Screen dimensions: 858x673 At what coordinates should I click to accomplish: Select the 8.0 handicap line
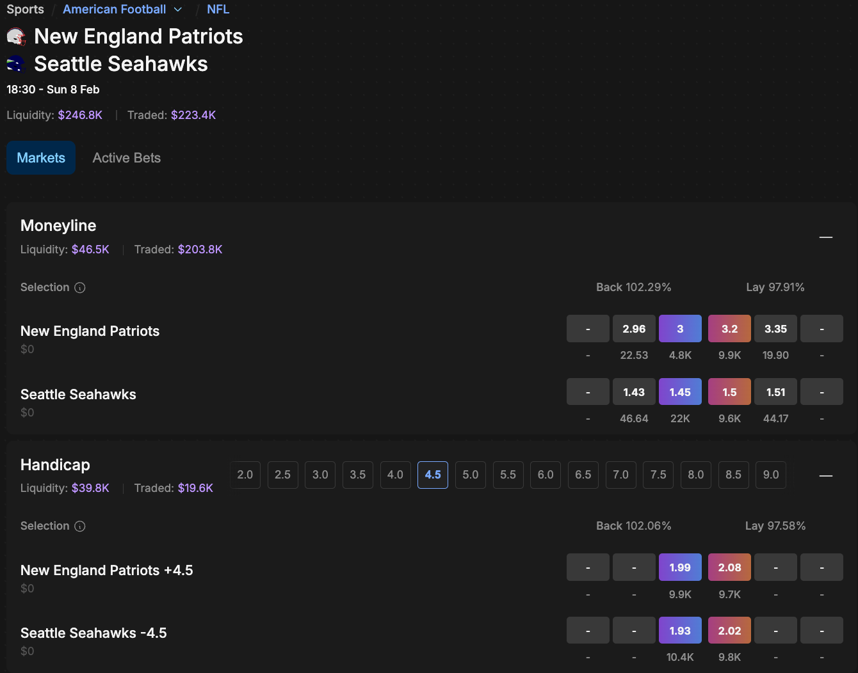(696, 475)
